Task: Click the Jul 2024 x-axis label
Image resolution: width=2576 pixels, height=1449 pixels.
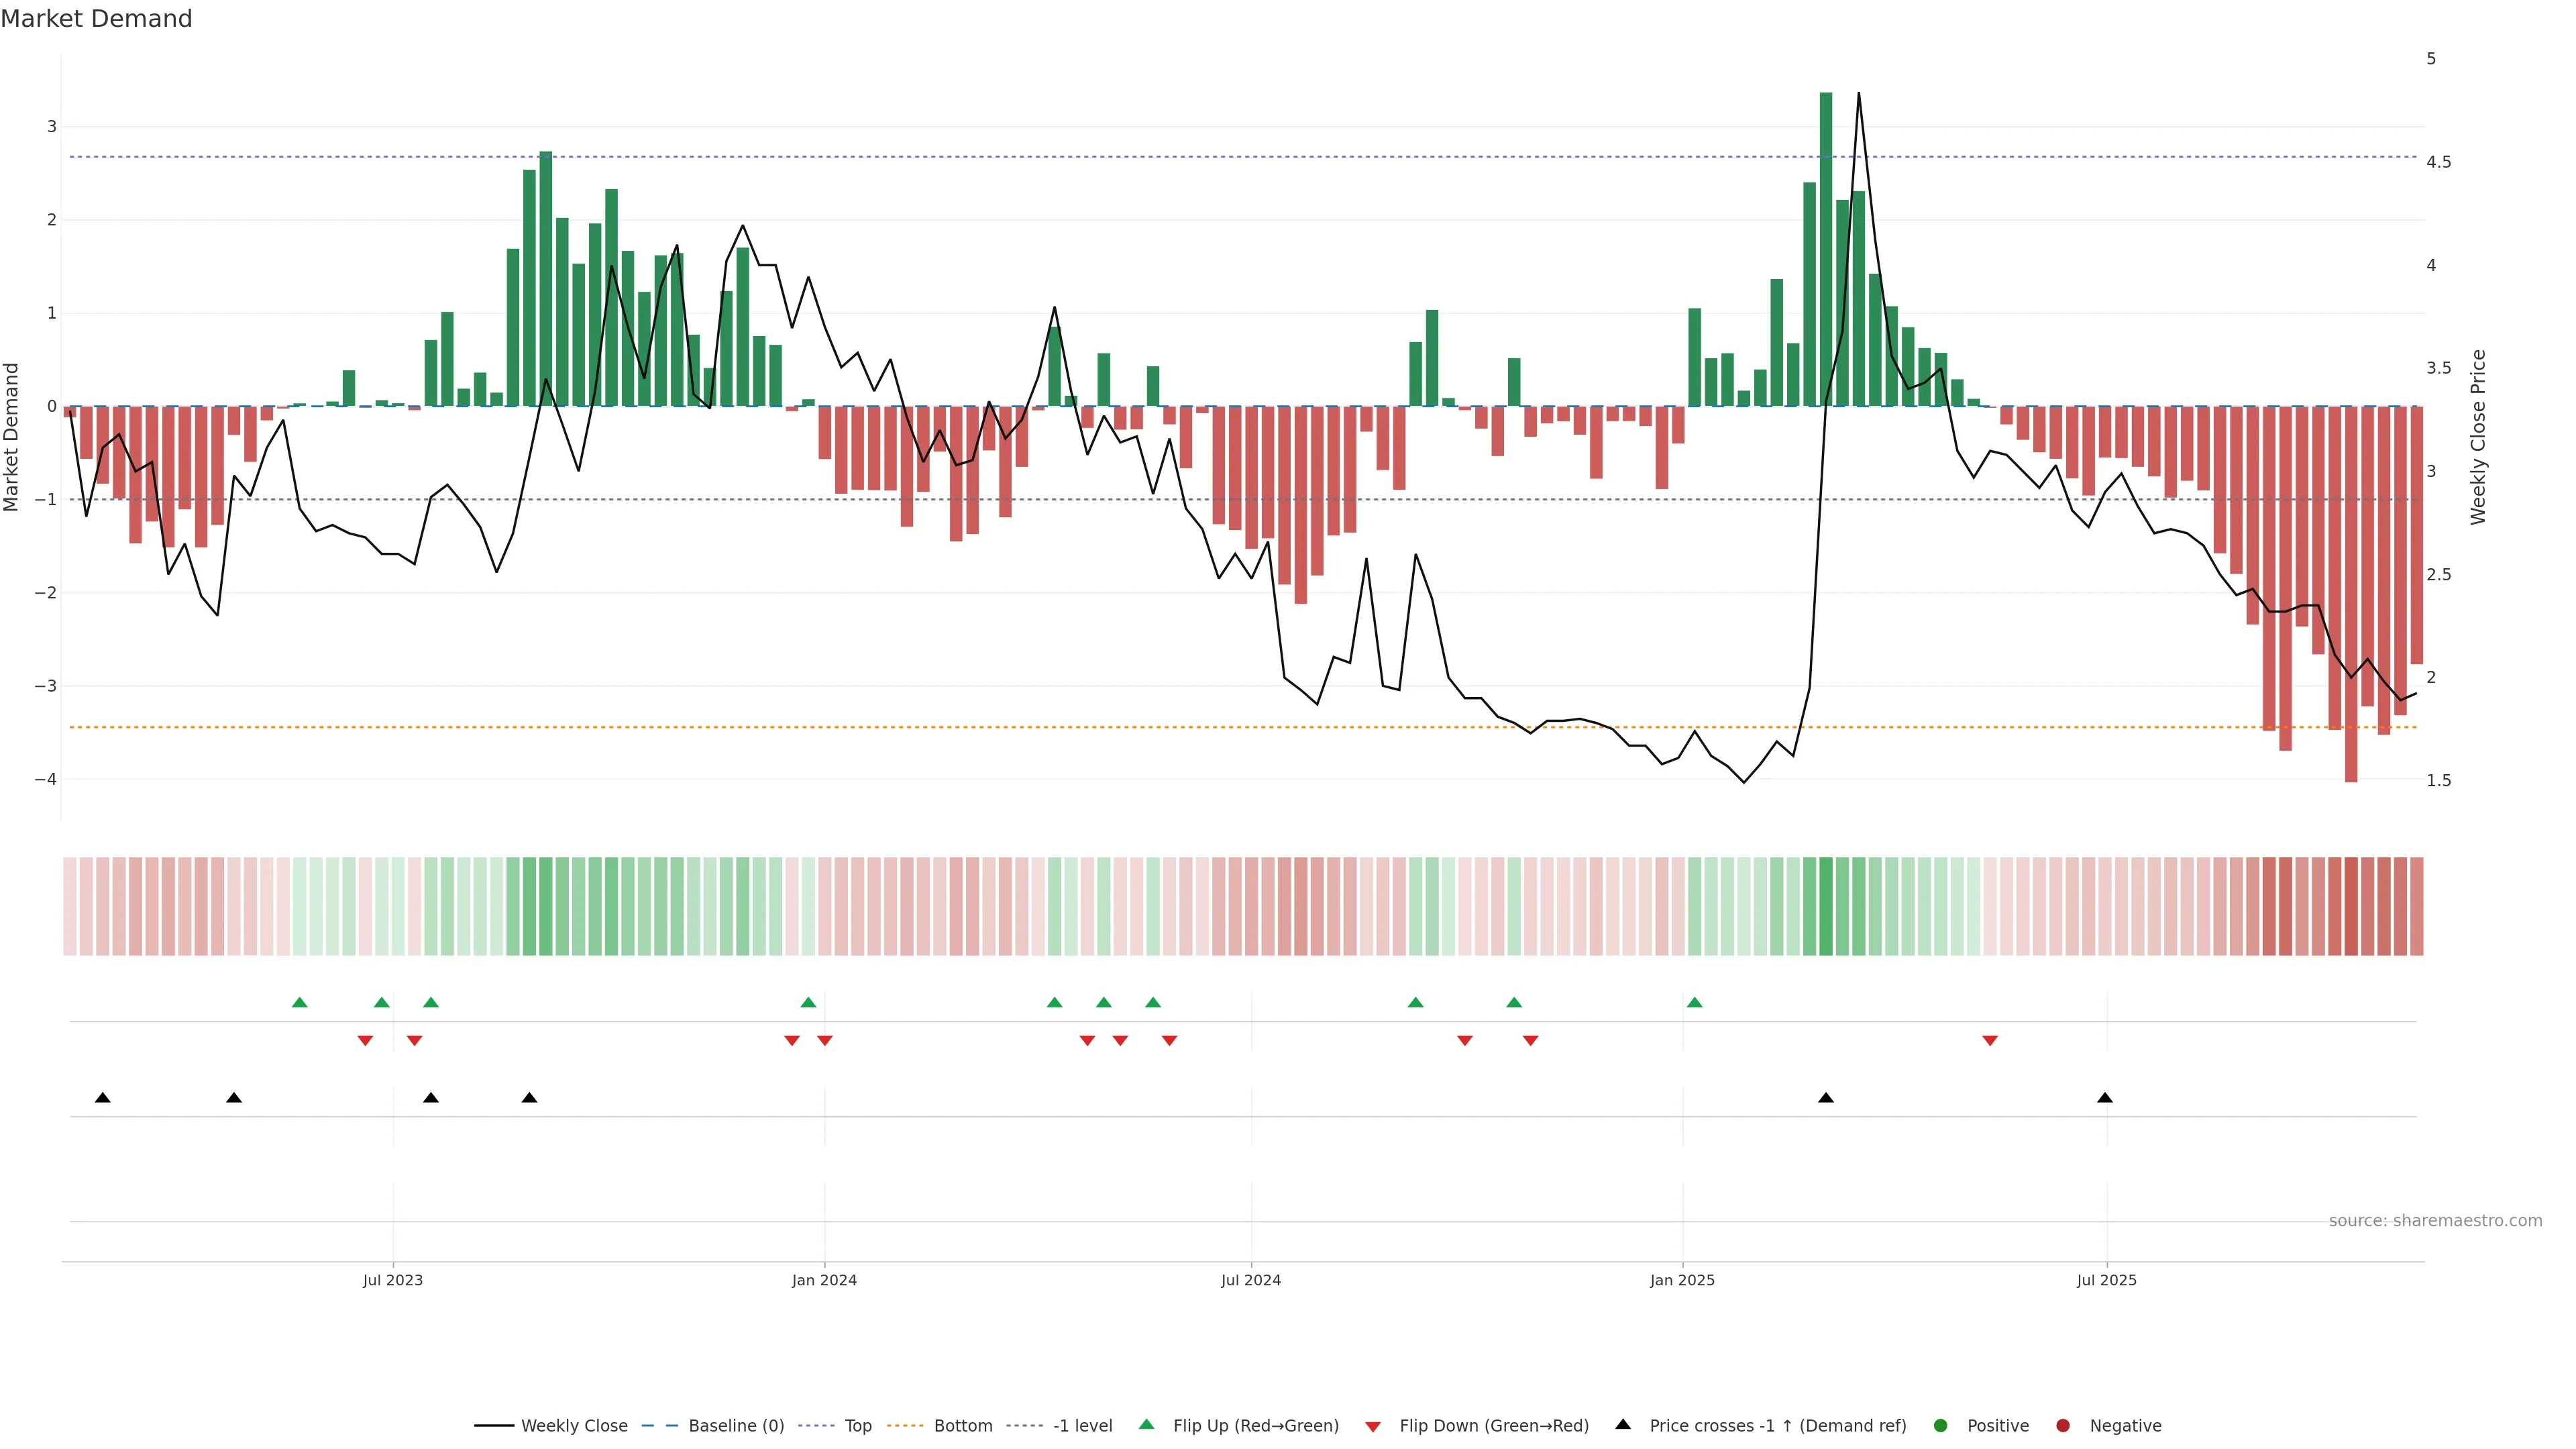Action: coord(1250,1280)
